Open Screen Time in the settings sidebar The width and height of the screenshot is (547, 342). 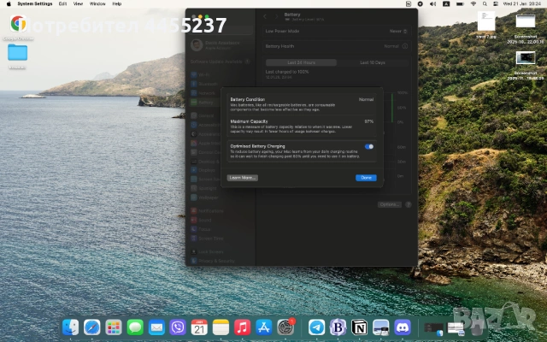point(208,239)
